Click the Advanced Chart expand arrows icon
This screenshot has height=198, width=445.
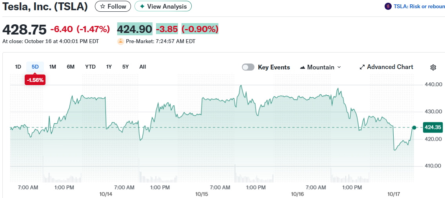362,67
